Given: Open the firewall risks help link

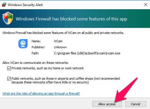Looking at the screenshot, I should tap(41, 93).
